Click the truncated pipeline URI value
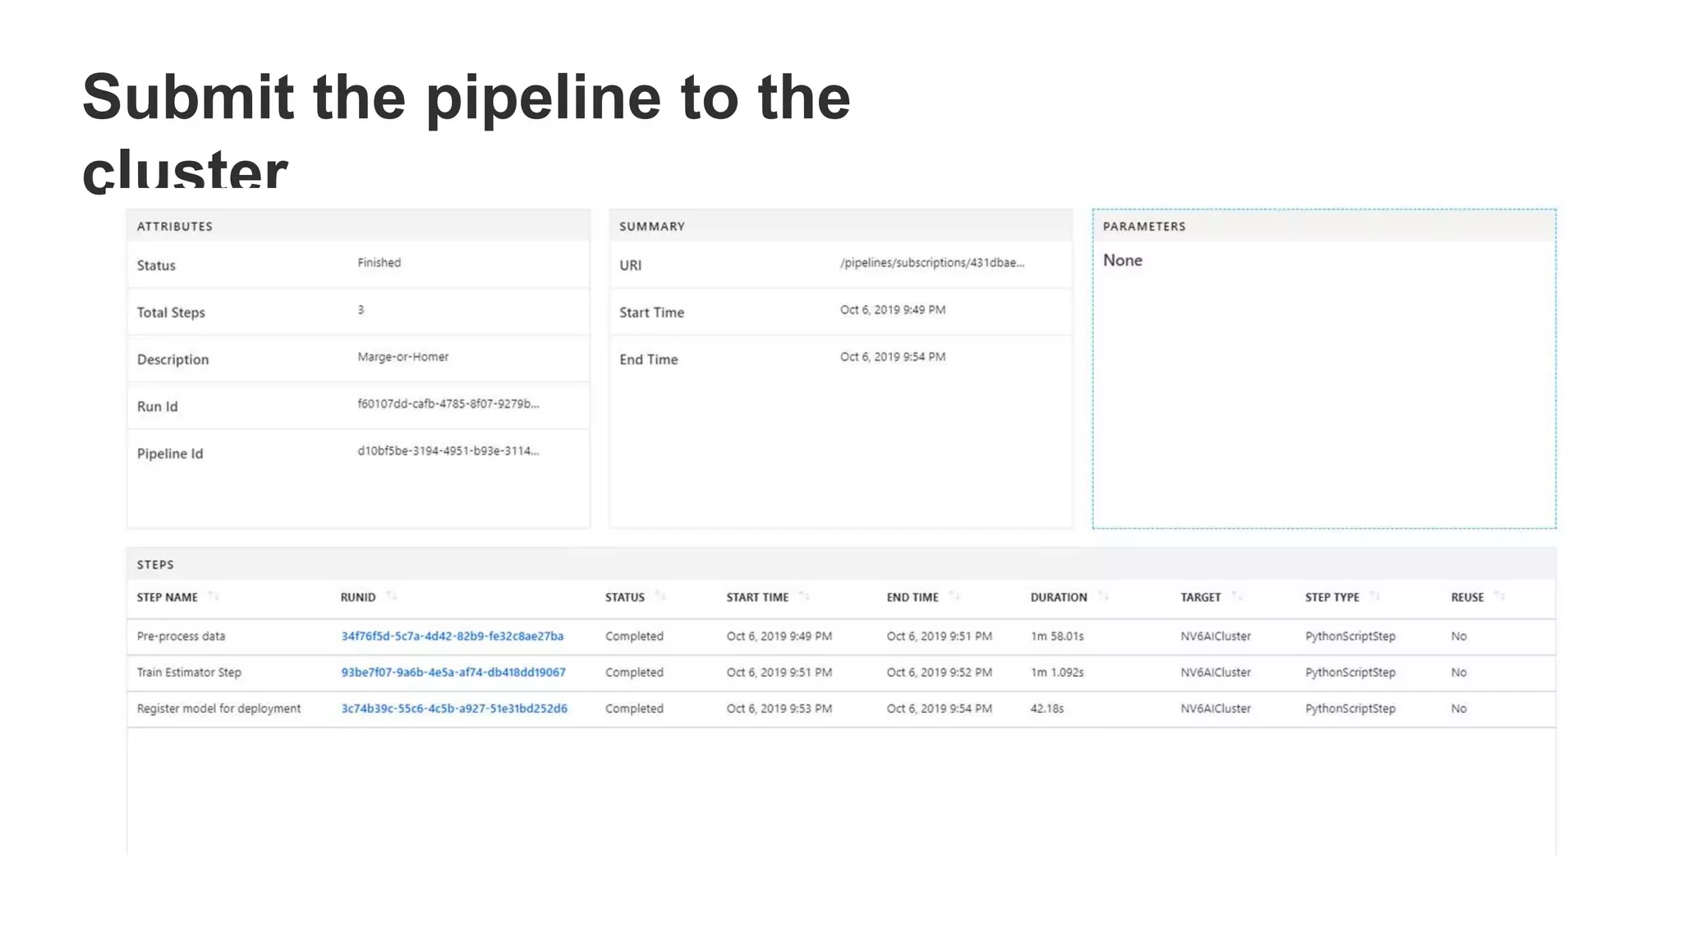1682x946 pixels. point(931,263)
